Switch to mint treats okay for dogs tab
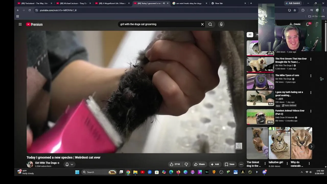 coord(189,3)
